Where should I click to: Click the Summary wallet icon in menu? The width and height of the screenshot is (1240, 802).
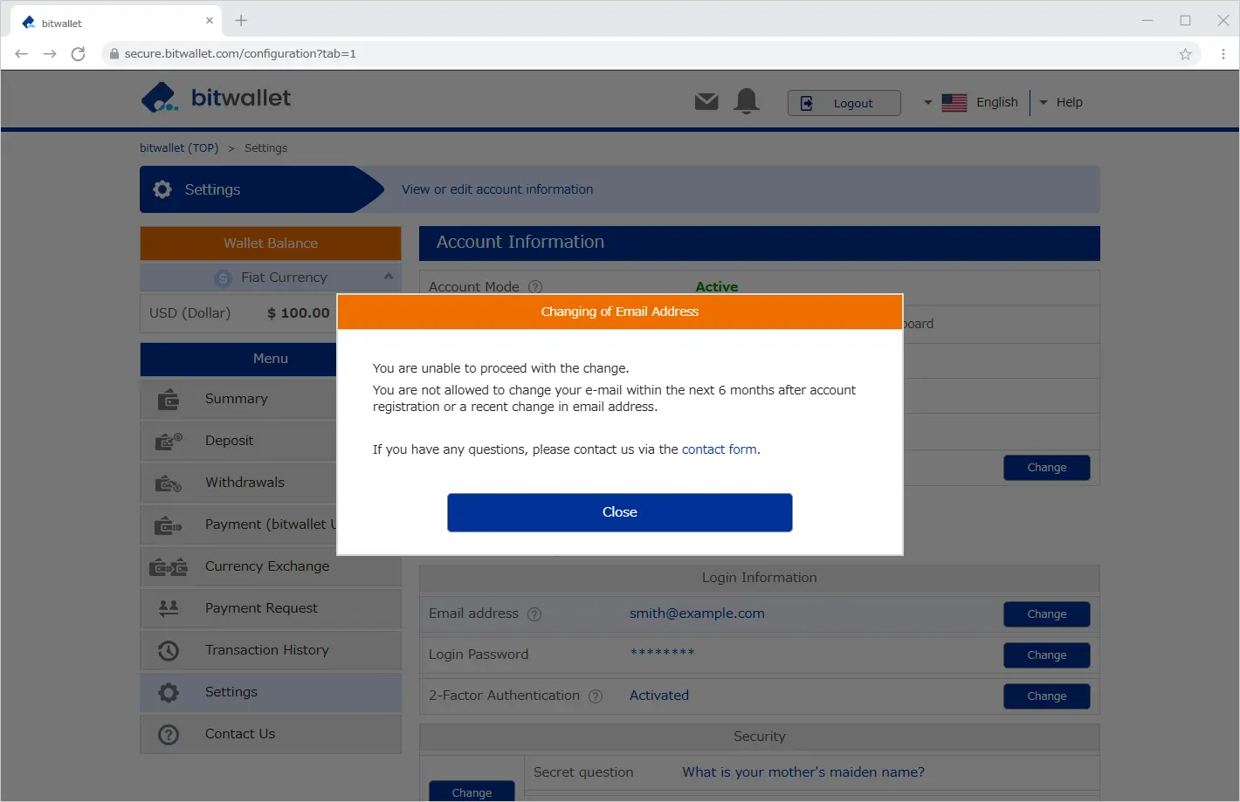point(169,400)
